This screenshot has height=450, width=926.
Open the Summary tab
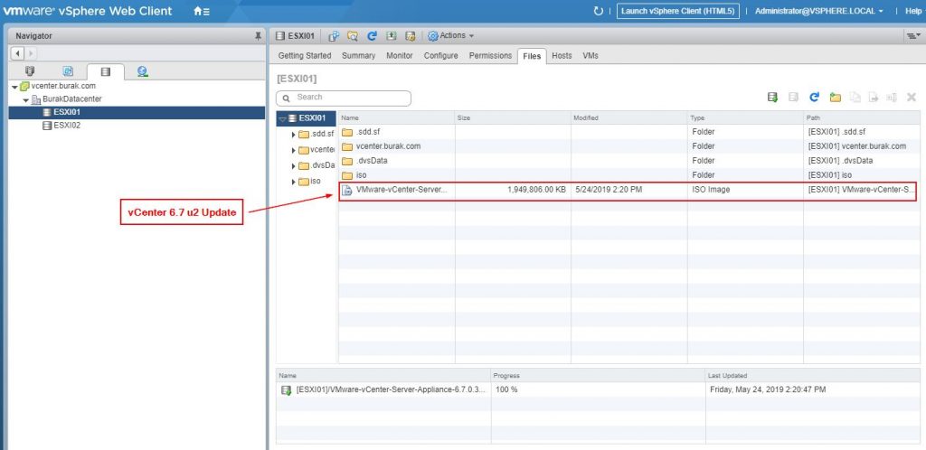point(358,55)
